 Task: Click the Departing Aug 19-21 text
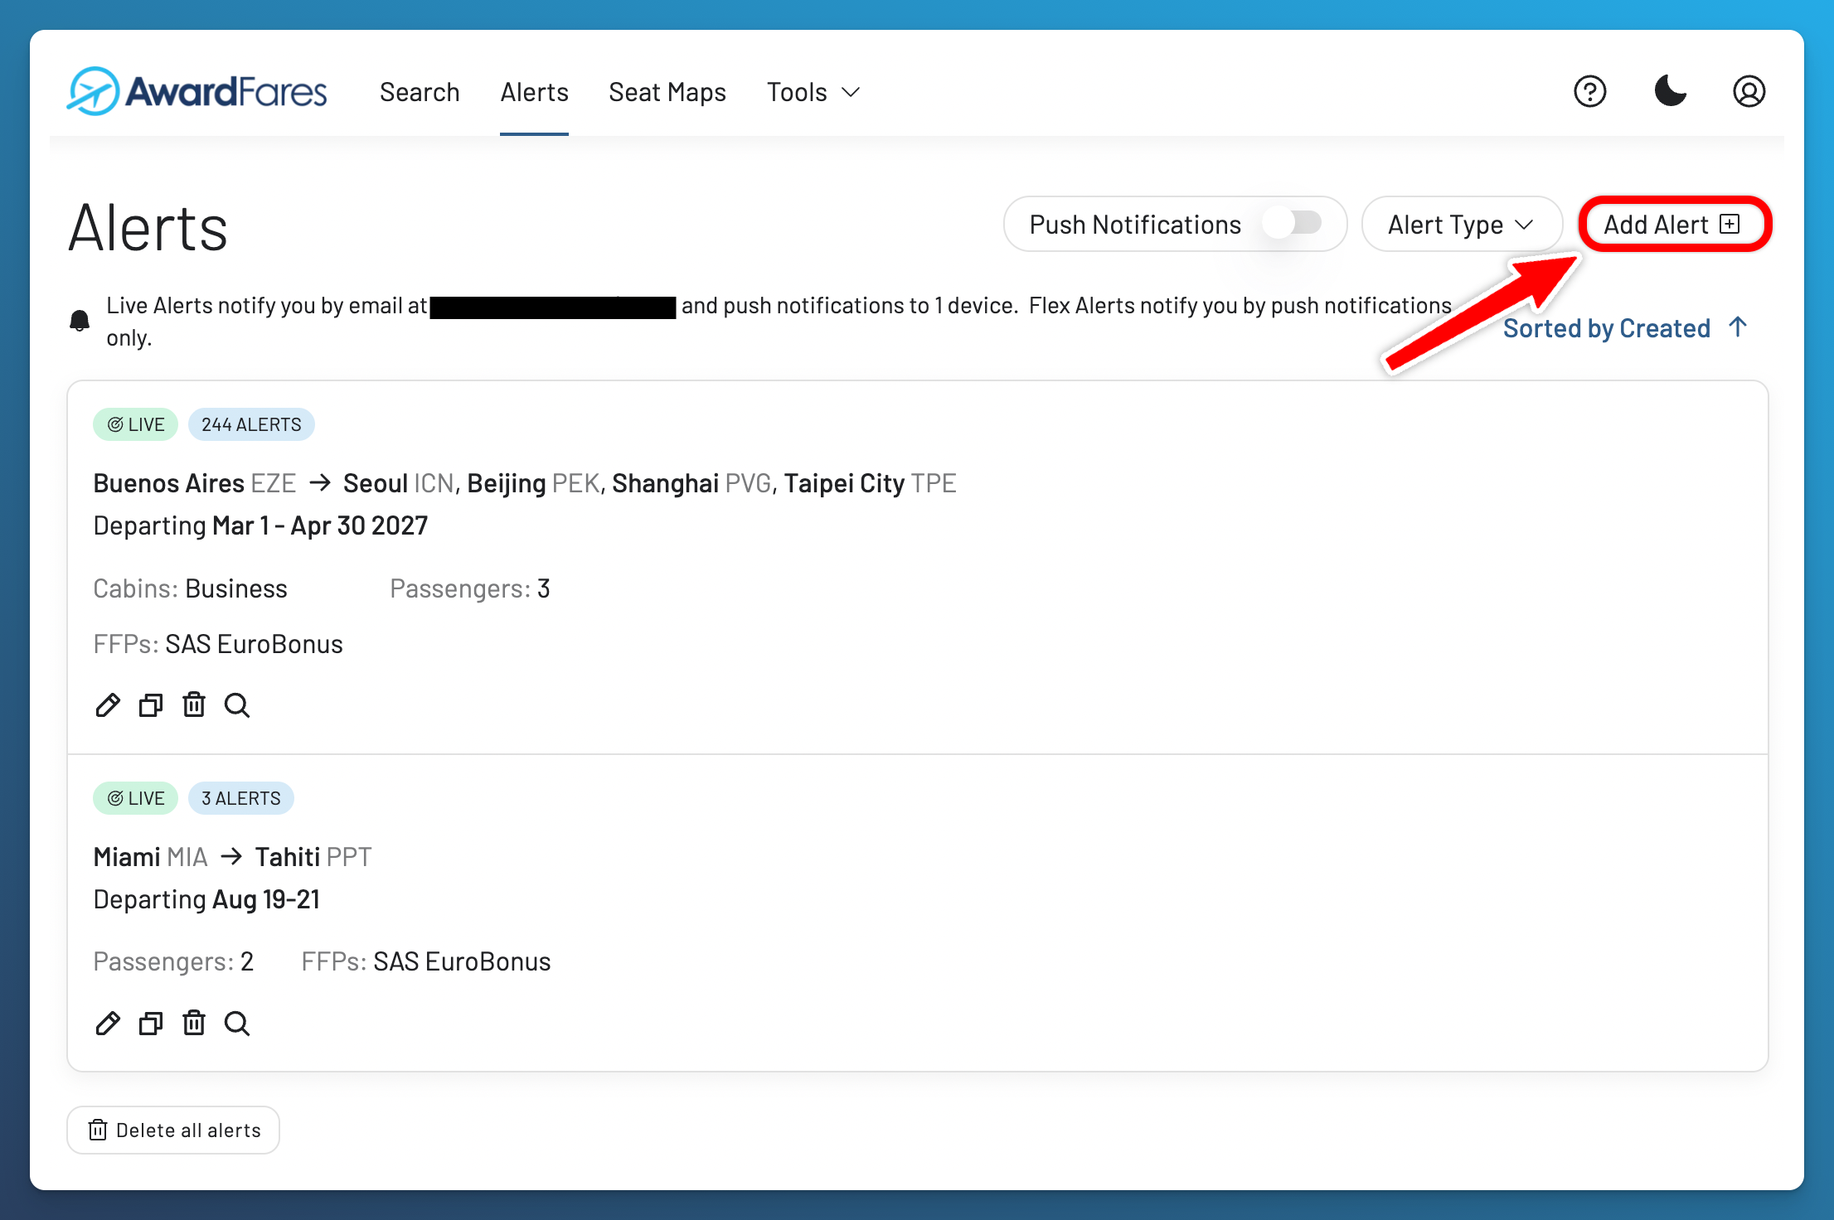pyautogui.click(x=206, y=899)
